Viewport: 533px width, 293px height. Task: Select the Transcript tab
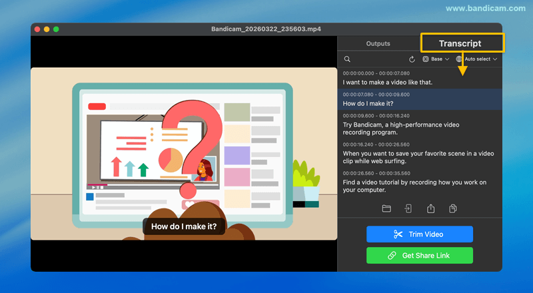coord(460,44)
